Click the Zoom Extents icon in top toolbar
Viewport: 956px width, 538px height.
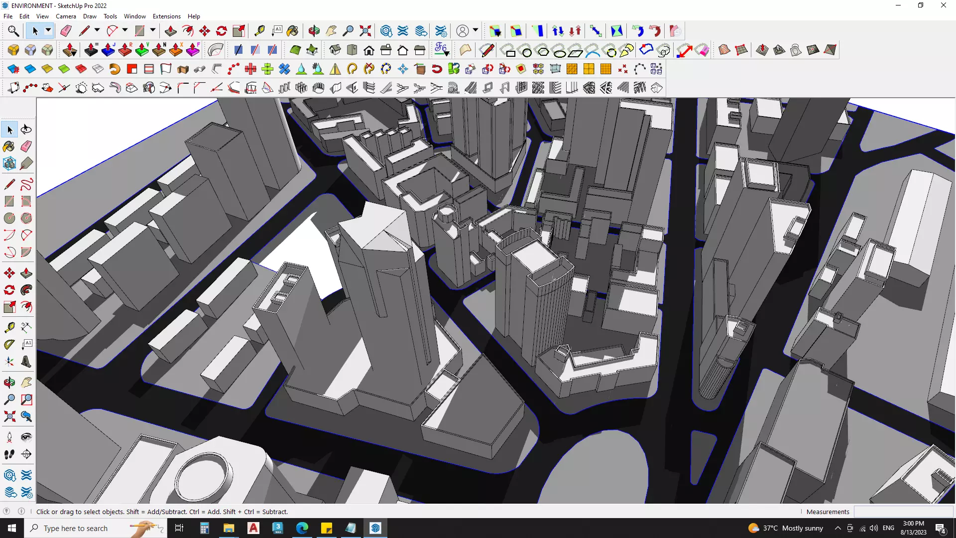(365, 31)
